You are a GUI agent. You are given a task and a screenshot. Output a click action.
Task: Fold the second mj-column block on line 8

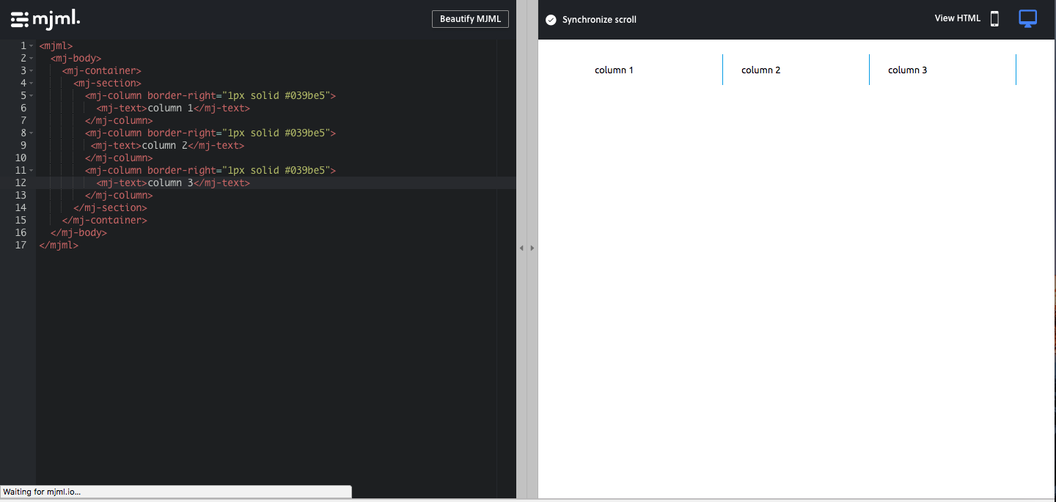pyautogui.click(x=31, y=133)
